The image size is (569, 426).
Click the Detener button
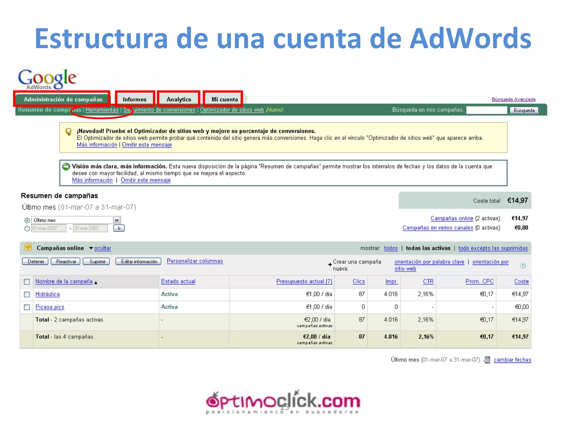point(35,262)
